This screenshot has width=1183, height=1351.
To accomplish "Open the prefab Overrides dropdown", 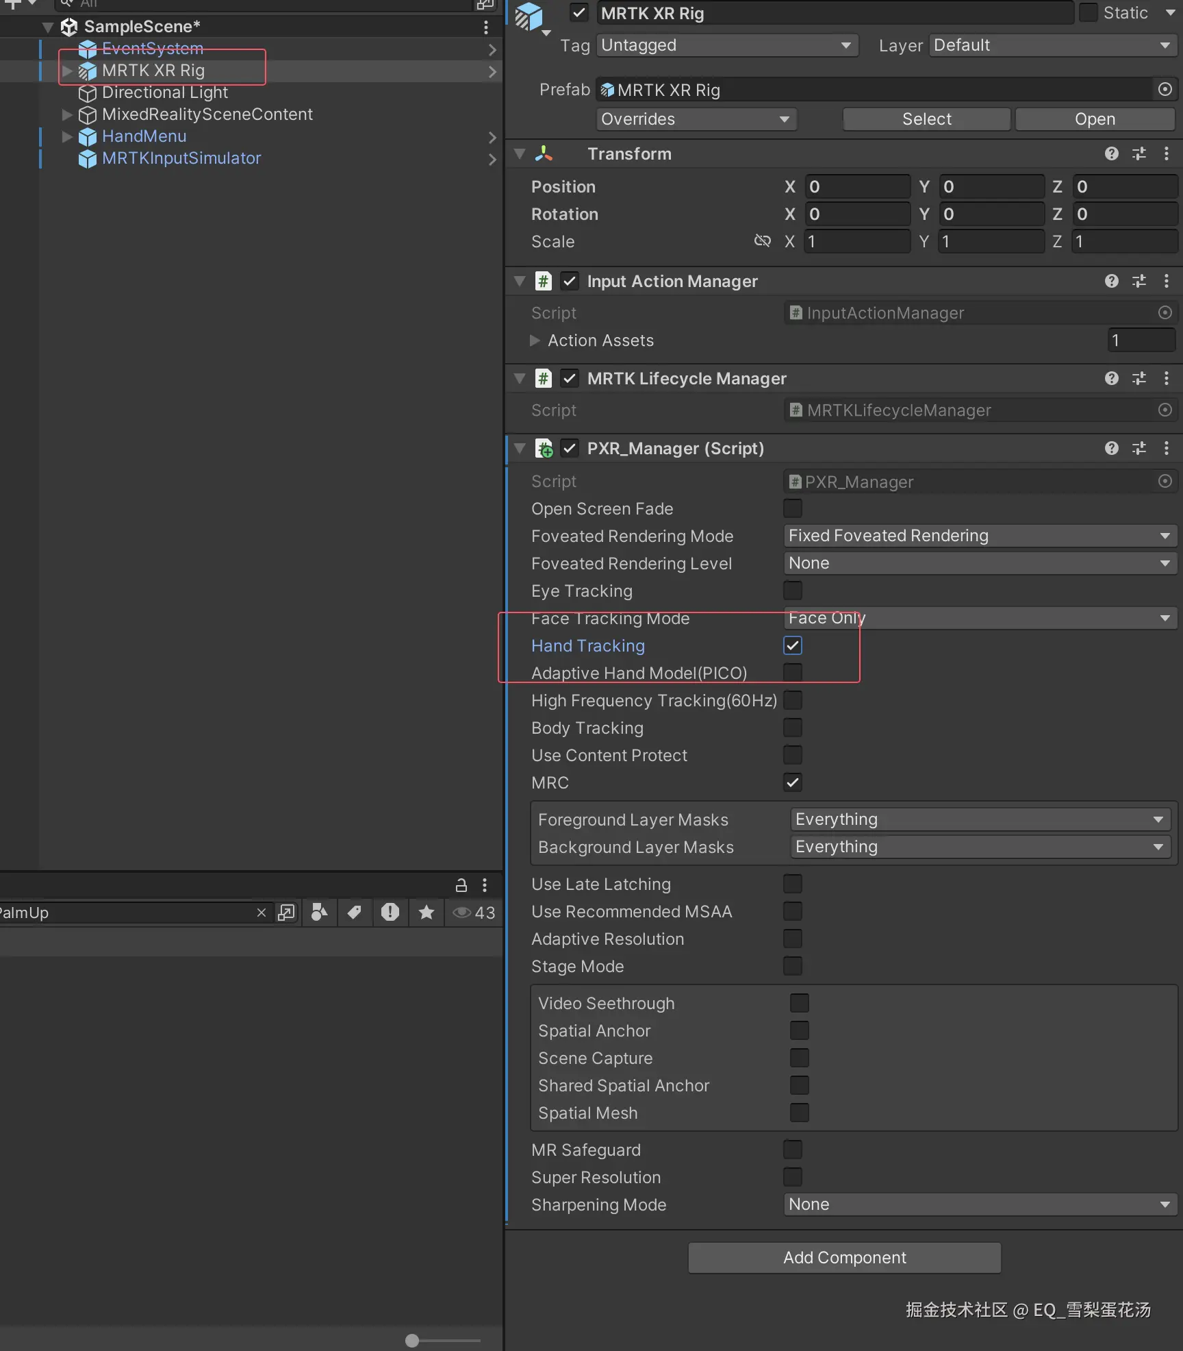I will 696,119.
